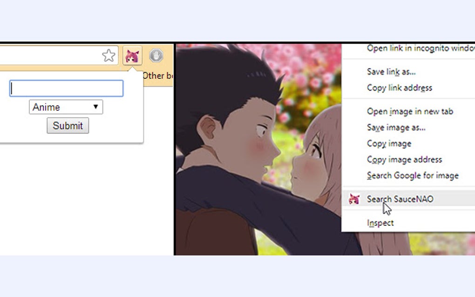The image size is (475, 297).
Task: Select 'Copy image' from the menu
Action: (x=388, y=144)
